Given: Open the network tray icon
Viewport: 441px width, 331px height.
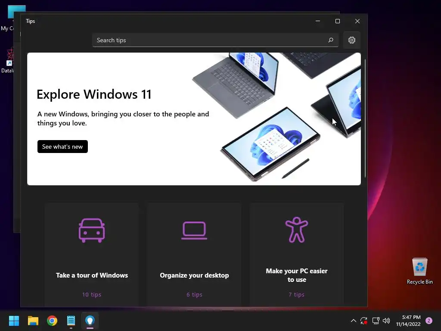Looking at the screenshot, I should coord(376,321).
